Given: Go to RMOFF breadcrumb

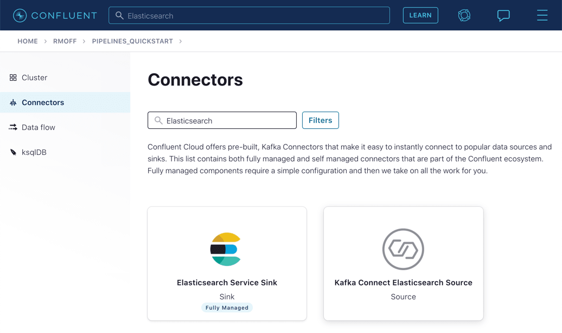Looking at the screenshot, I should click(x=65, y=41).
